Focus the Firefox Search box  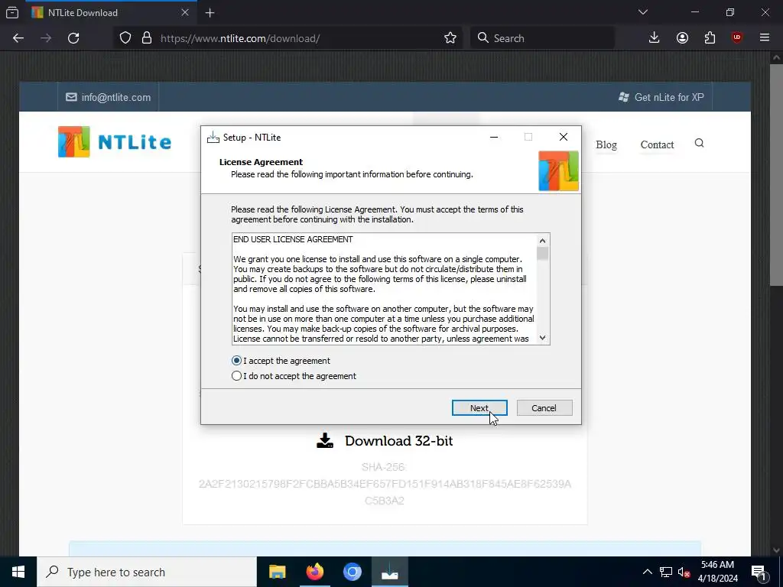coord(543,38)
